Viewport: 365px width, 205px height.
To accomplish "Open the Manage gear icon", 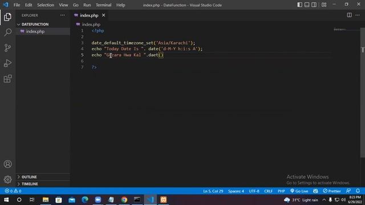I will [7, 179].
